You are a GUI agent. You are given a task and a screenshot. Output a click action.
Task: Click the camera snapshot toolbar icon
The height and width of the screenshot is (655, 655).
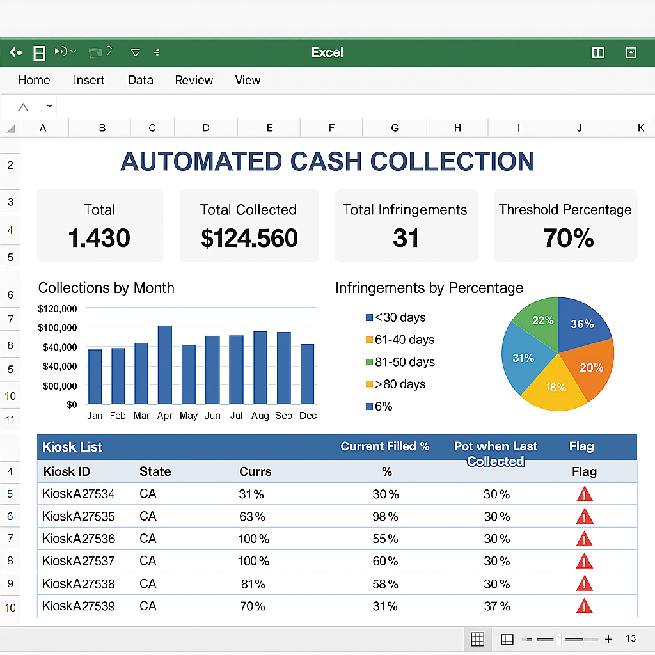pos(96,52)
